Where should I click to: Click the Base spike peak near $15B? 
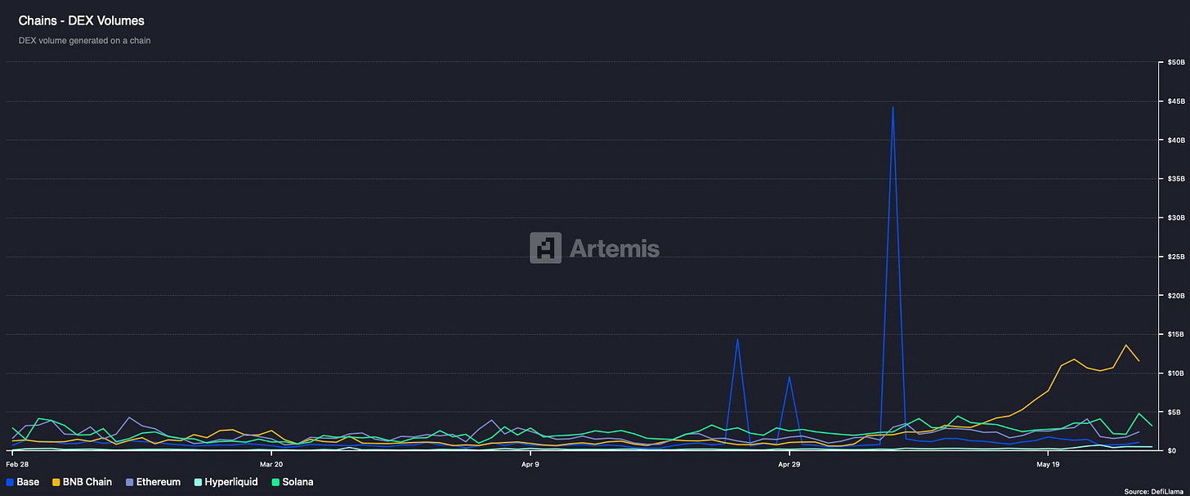(x=737, y=339)
